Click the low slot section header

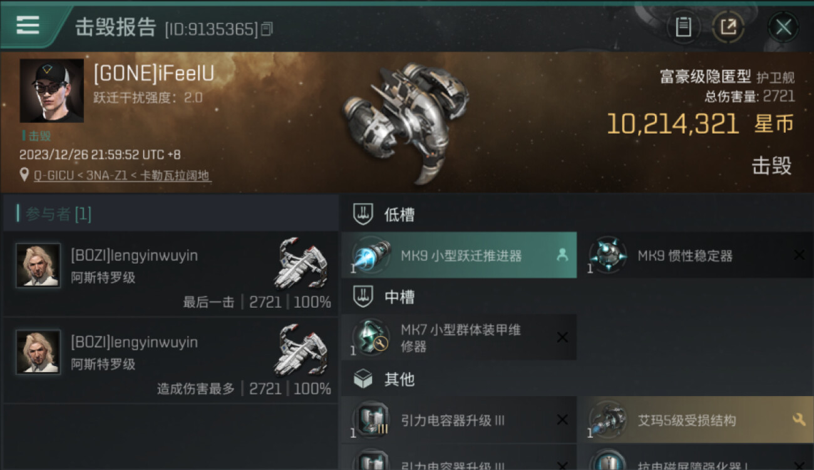(x=384, y=214)
